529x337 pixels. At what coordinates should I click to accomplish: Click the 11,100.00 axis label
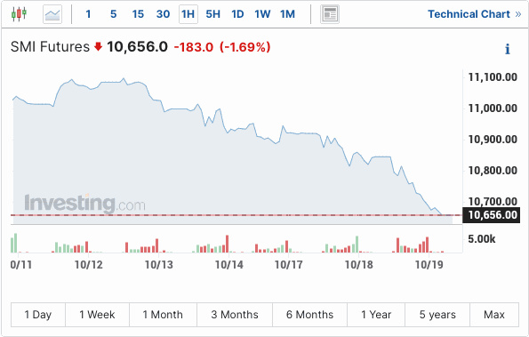(493, 76)
